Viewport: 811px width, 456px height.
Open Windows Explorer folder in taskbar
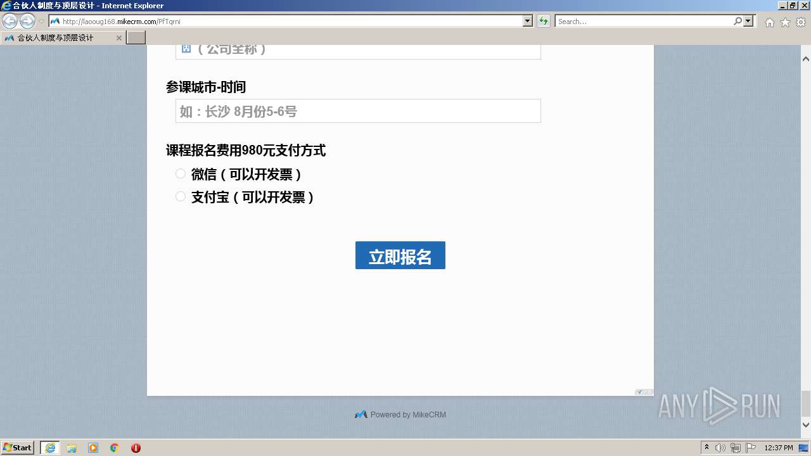tap(72, 448)
